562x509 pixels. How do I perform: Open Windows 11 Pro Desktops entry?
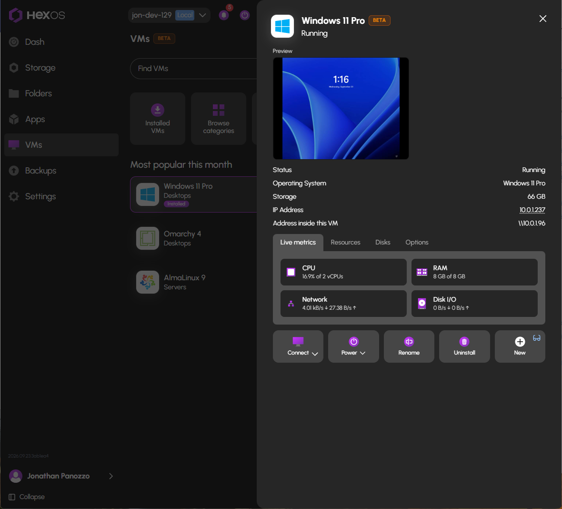pos(193,194)
